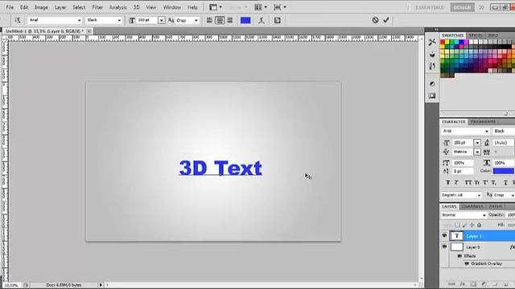Toggle visibility of Gradient Overlay effect

[x=467, y=263]
